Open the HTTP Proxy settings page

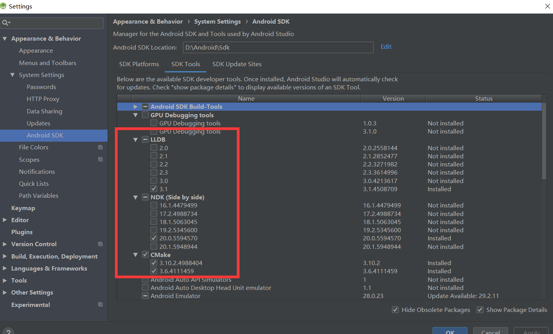click(43, 99)
